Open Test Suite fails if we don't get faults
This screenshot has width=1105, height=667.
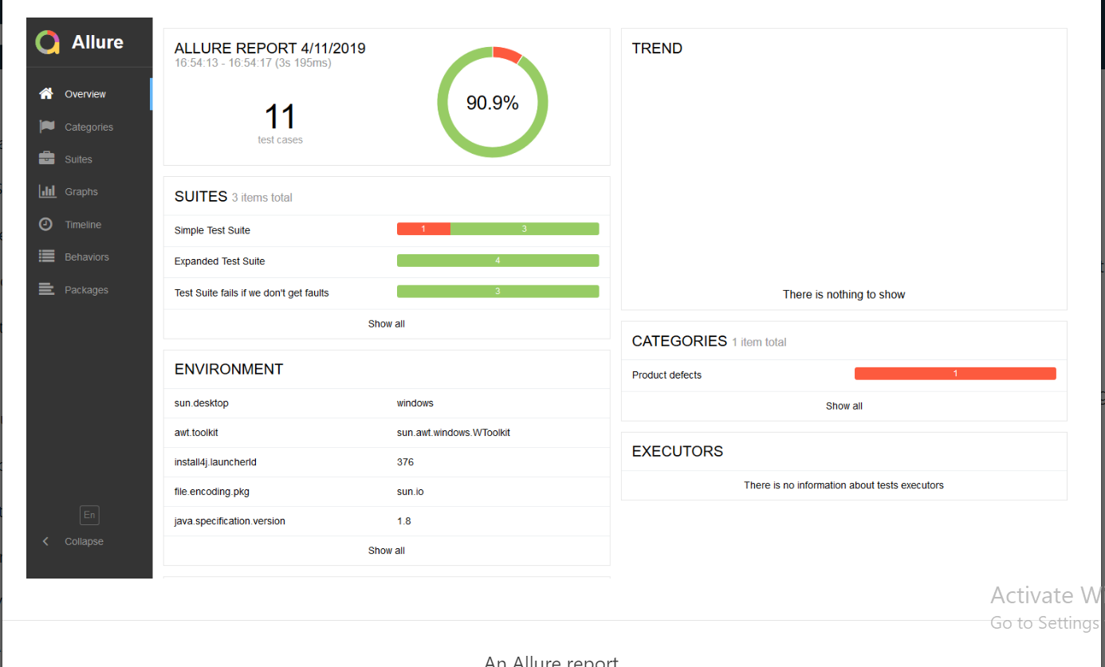click(x=387, y=292)
